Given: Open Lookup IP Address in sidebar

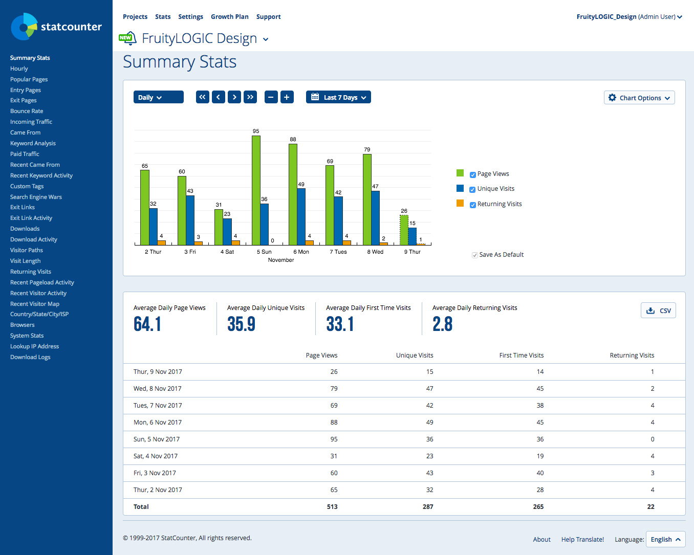Looking at the screenshot, I should (34, 346).
